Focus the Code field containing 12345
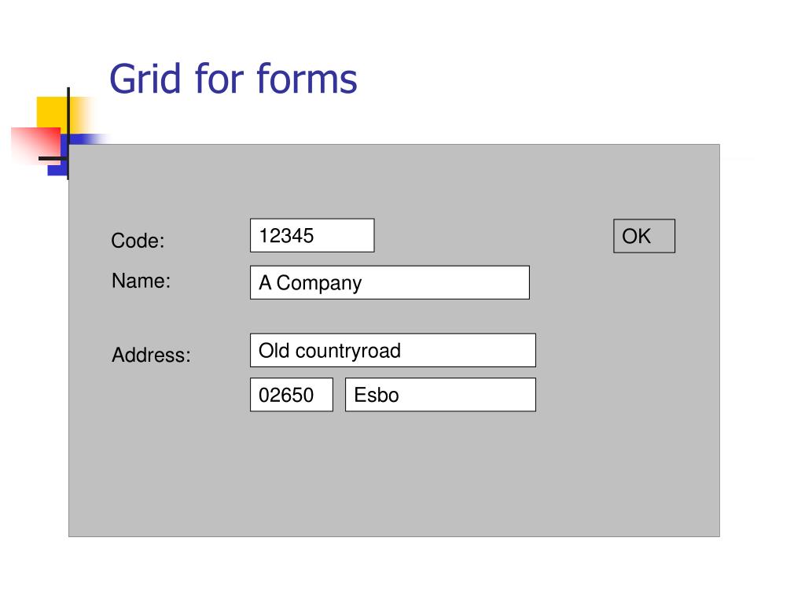This screenshot has height=604, width=805. point(312,236)
